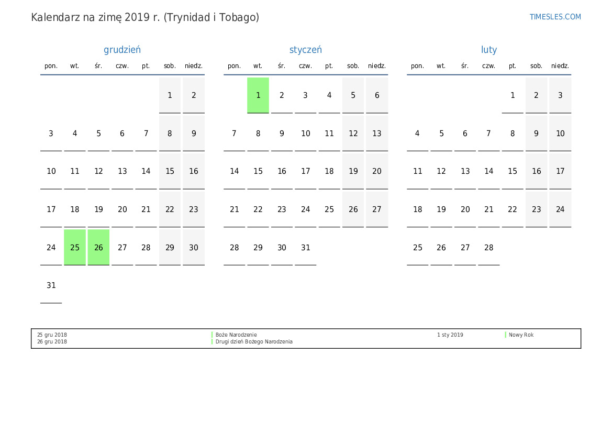The height and width of the screenshot is (433, 612).
Task: Select December 13 in grudzień
Action: click(122, 171)
